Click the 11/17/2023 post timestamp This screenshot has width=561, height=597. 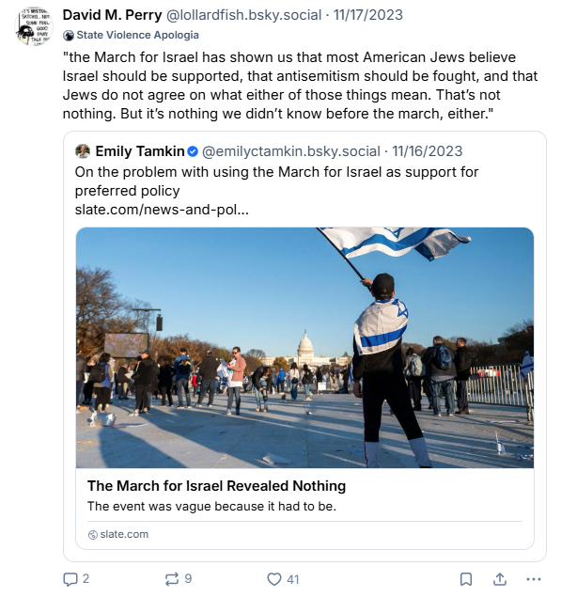pyautogui.click(x=368, y=15)
